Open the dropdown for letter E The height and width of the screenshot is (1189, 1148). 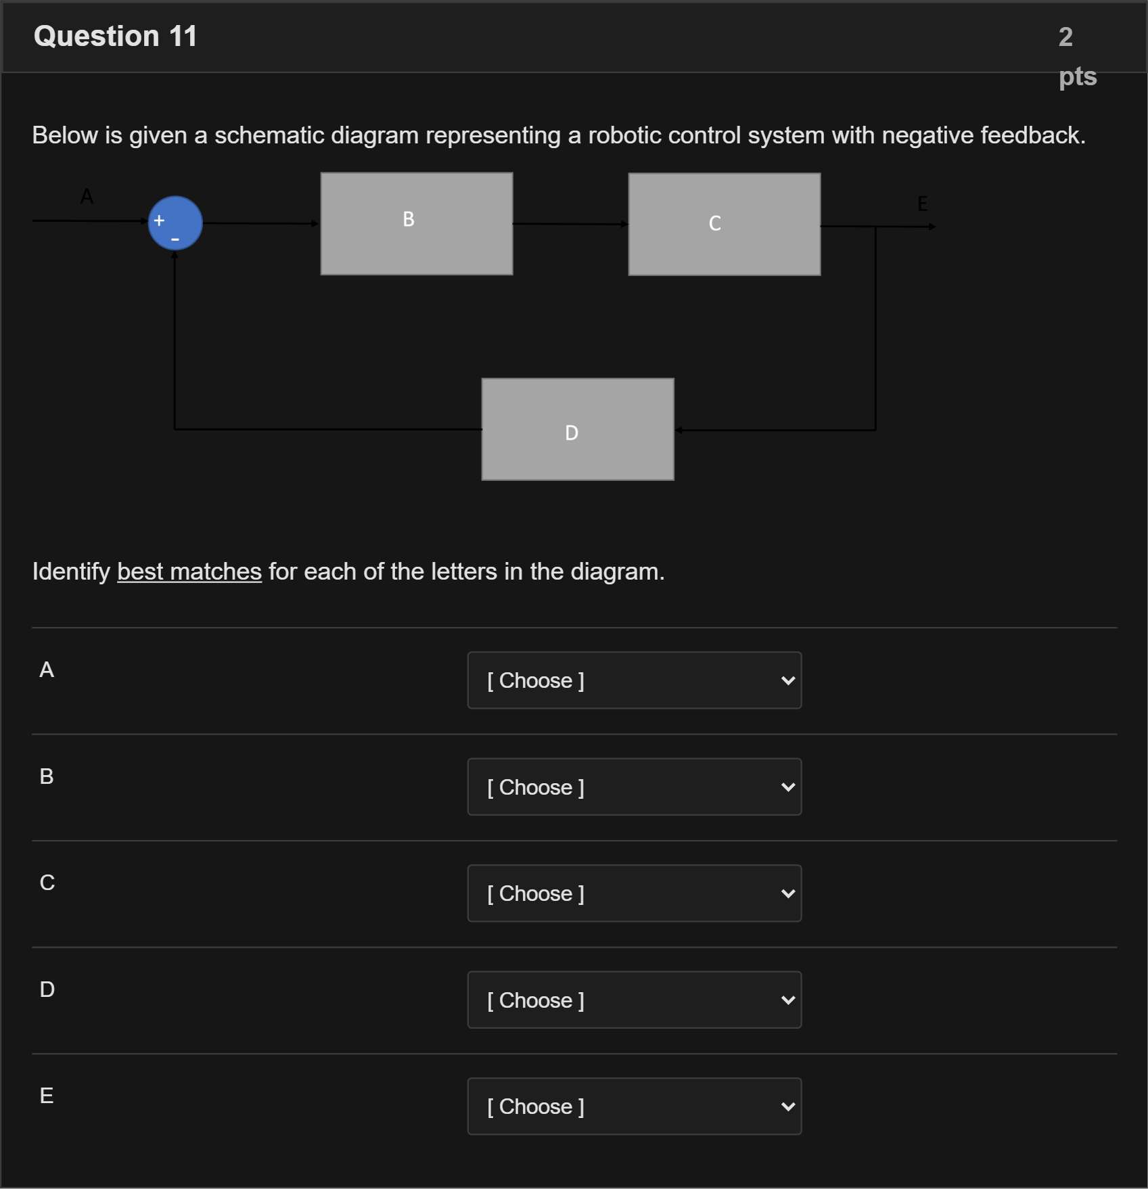(633, 1106)
